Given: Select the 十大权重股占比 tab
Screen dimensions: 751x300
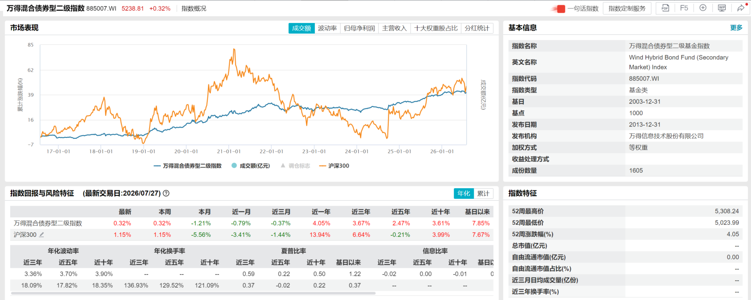Looking at the screenshot, I should coord(436,28).
